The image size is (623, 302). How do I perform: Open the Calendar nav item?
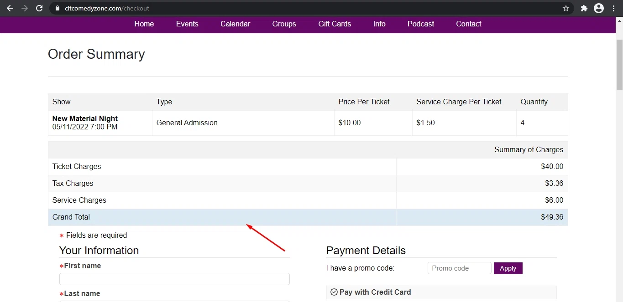[235, 24]
